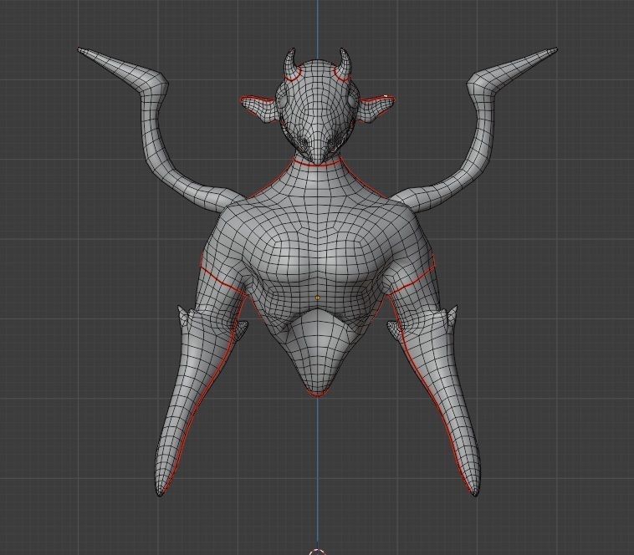Click the red seam loop around the neck base
Viewport: 634px width, 555px height.
point(317,162)
